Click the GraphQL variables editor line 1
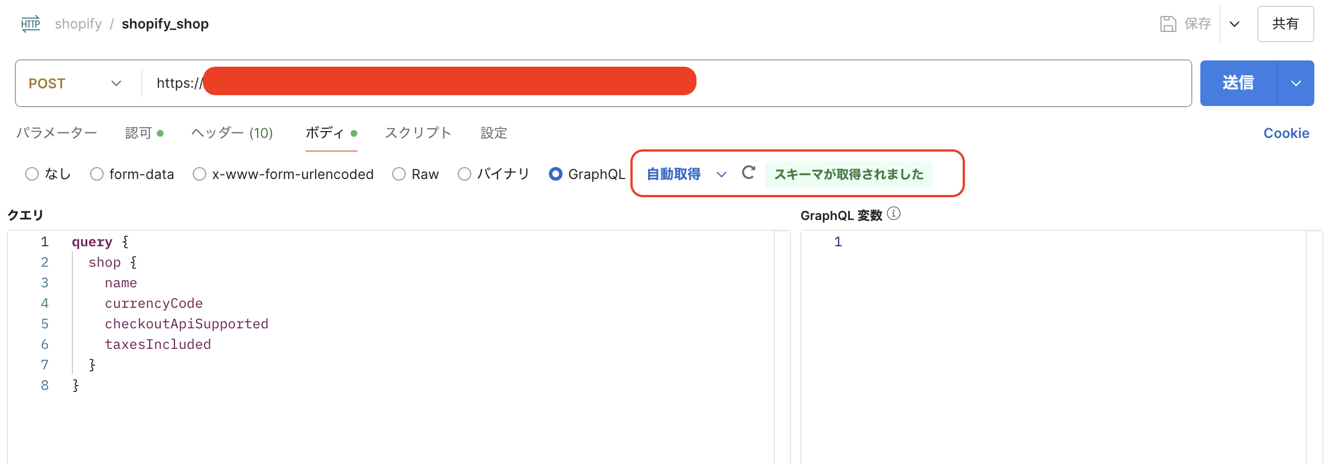1328x464 pixels. point(1053,242)
